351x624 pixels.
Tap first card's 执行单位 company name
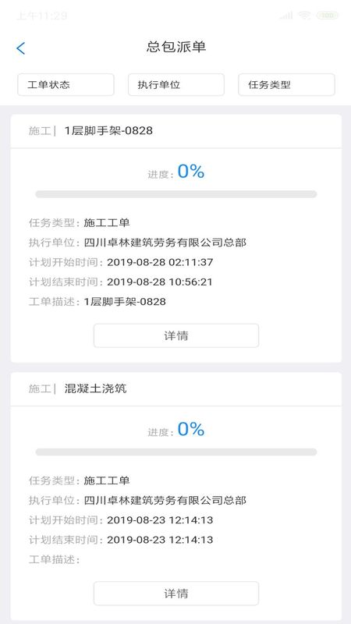[165, 243]
